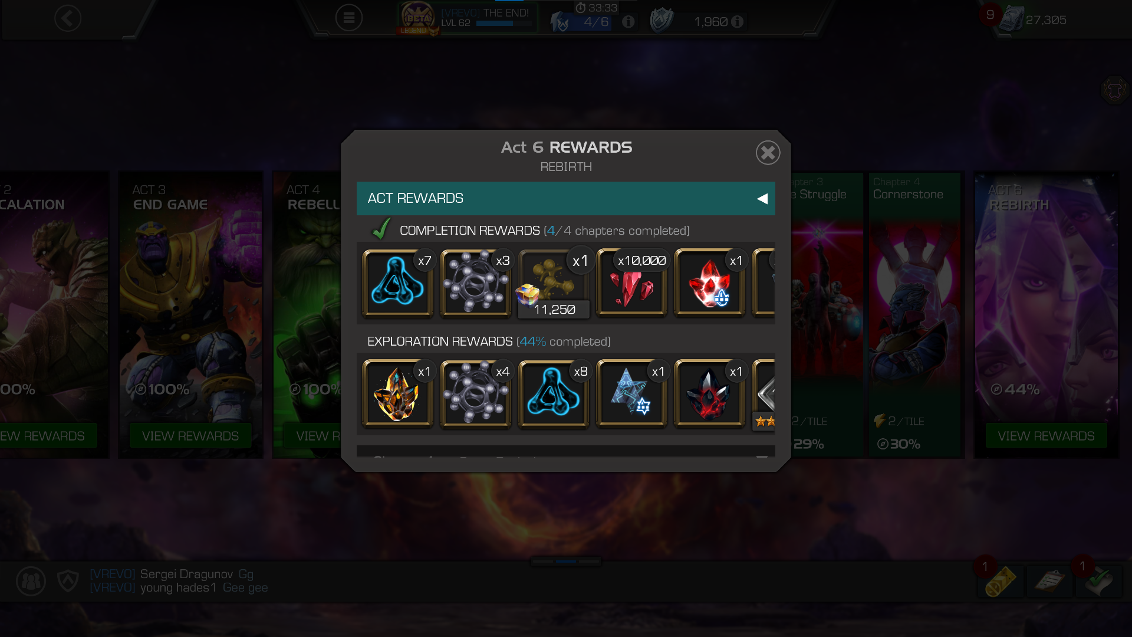Click the back arrow button
Viewport: 1132px width, 637px height.
[68, 19]
